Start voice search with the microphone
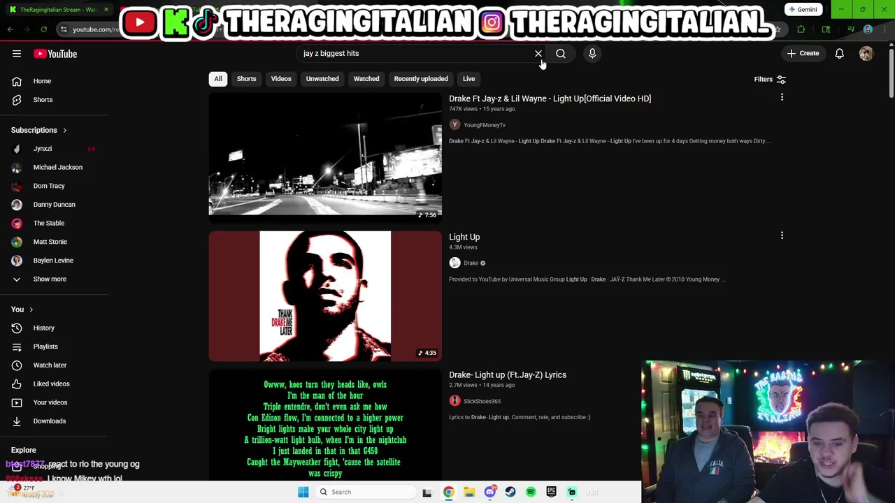Viewport: 895px width, 503px height. (x=592, y=53)
